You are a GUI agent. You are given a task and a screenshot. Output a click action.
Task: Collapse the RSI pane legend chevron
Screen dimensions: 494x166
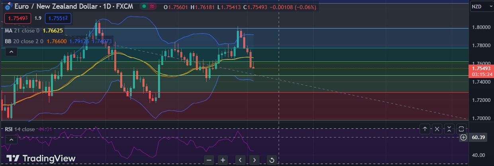click(x=11, y=139)
